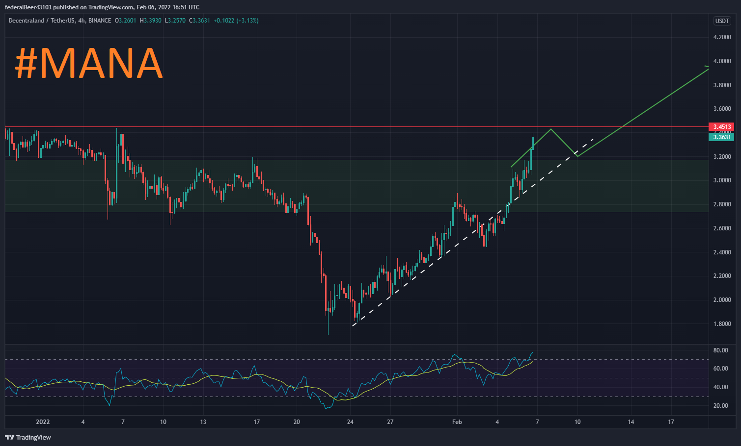This screenshot has width=741, height=446.
Task: Click the 14 date label on the time axis
Action: 631,422
